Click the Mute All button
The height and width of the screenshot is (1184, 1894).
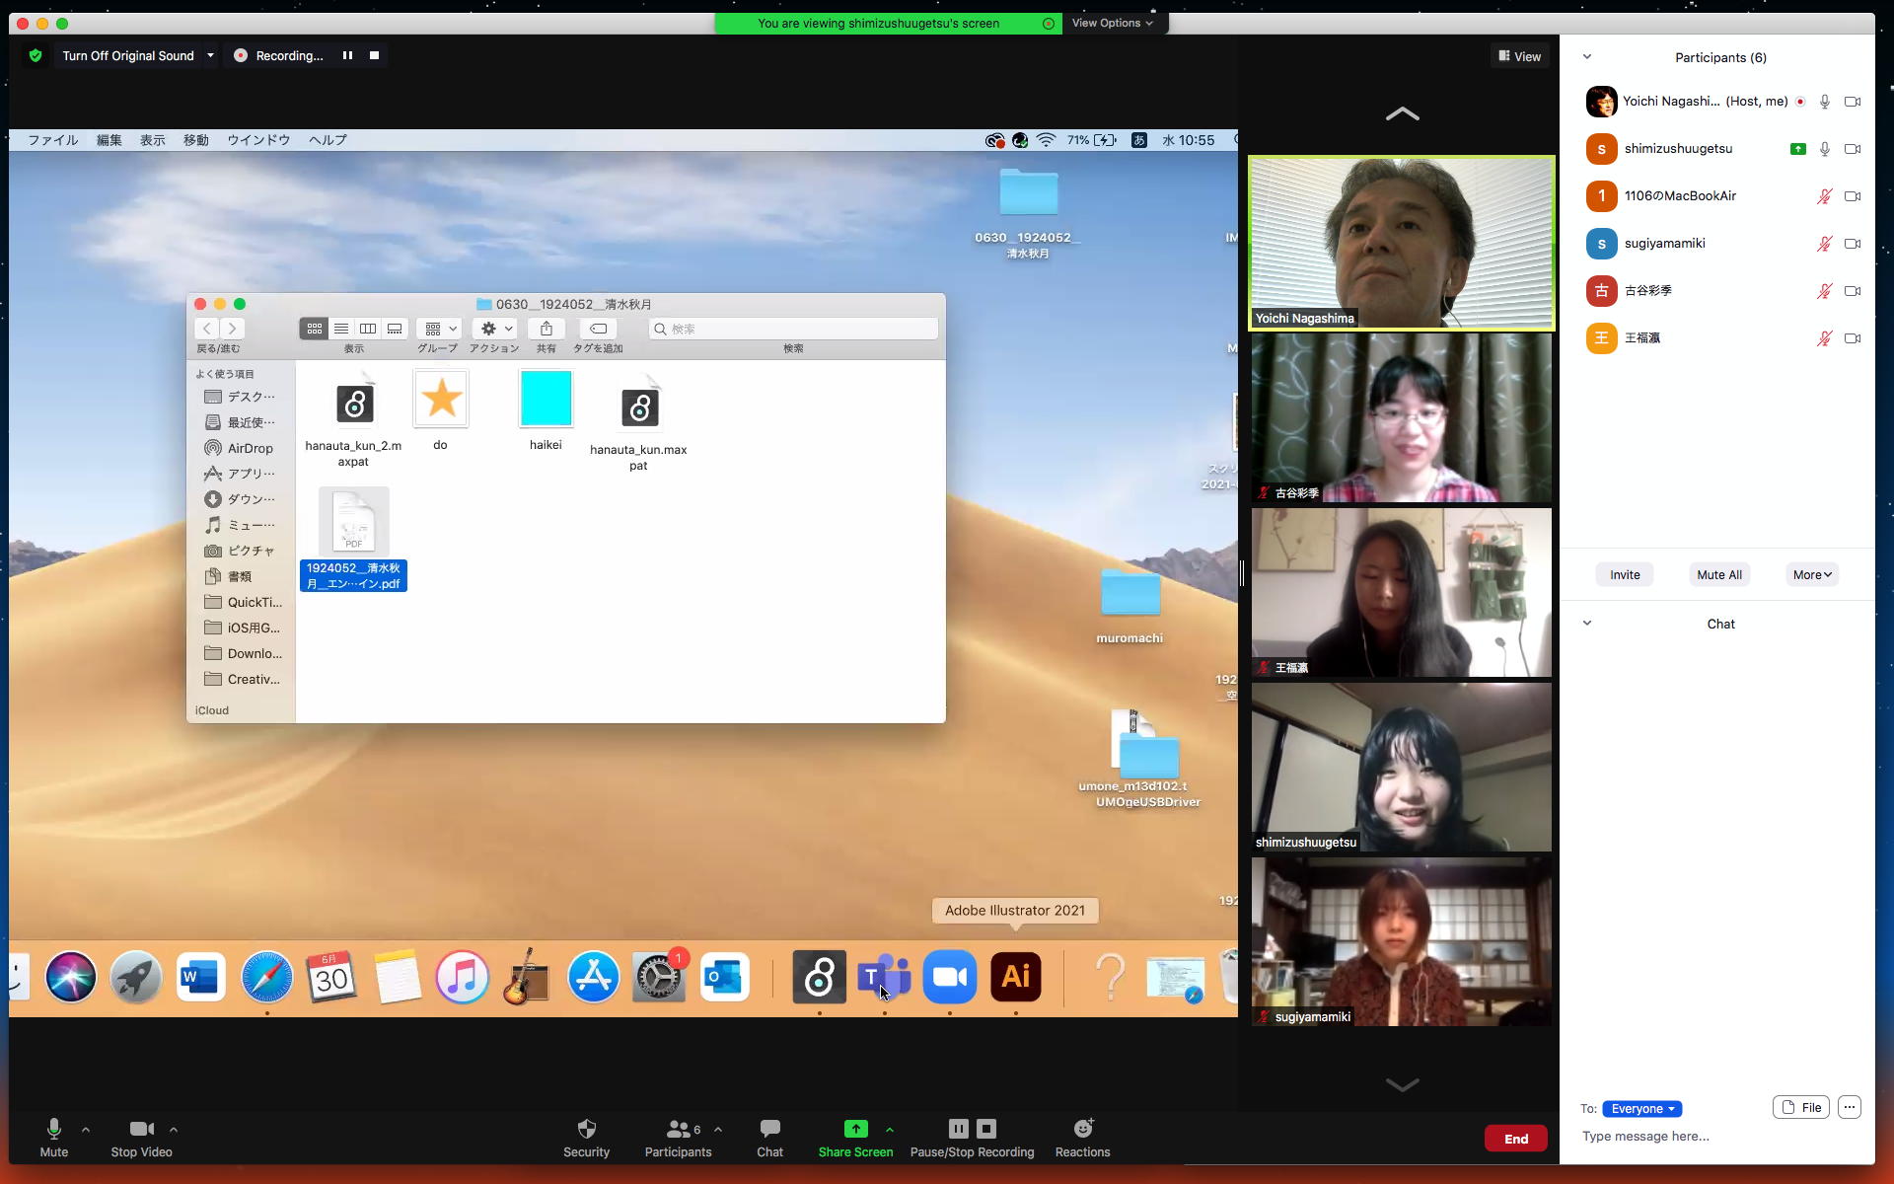pyautogui.click(x=1719, y=575)
